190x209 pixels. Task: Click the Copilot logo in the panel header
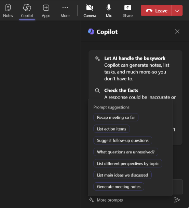(92, 32)
